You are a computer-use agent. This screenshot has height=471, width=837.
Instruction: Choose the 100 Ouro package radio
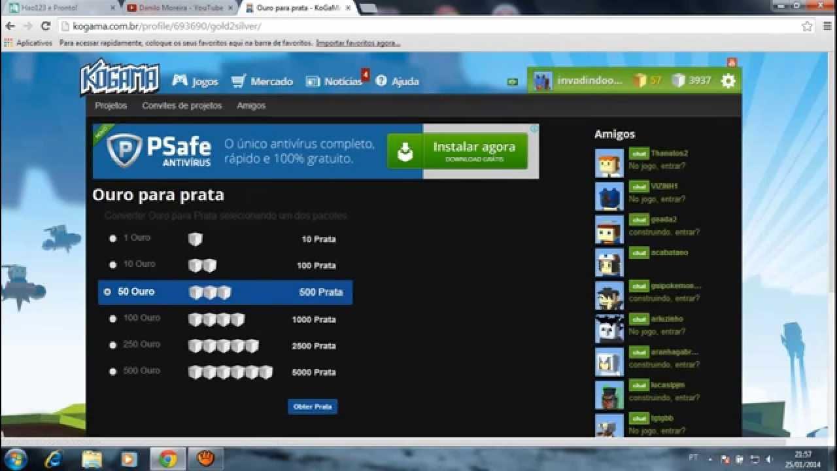112,319
